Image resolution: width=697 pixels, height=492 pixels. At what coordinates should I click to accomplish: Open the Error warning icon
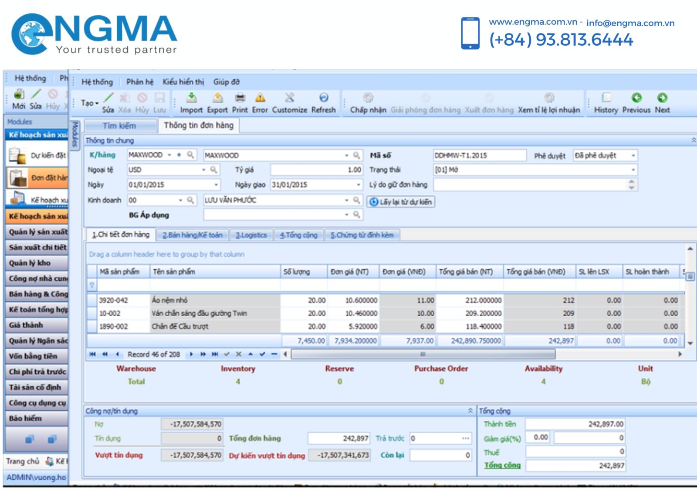260,97
